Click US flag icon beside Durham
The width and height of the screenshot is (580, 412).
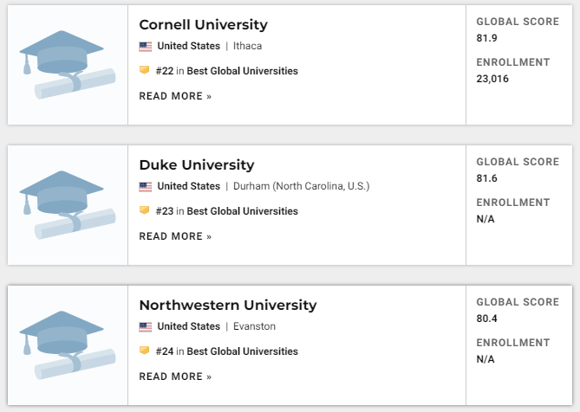[146, 187]
